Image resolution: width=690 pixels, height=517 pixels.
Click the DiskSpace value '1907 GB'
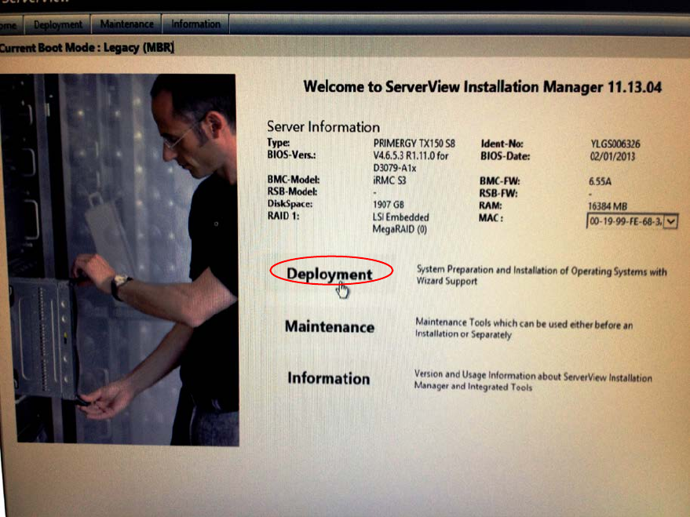[x=388, y=205]
